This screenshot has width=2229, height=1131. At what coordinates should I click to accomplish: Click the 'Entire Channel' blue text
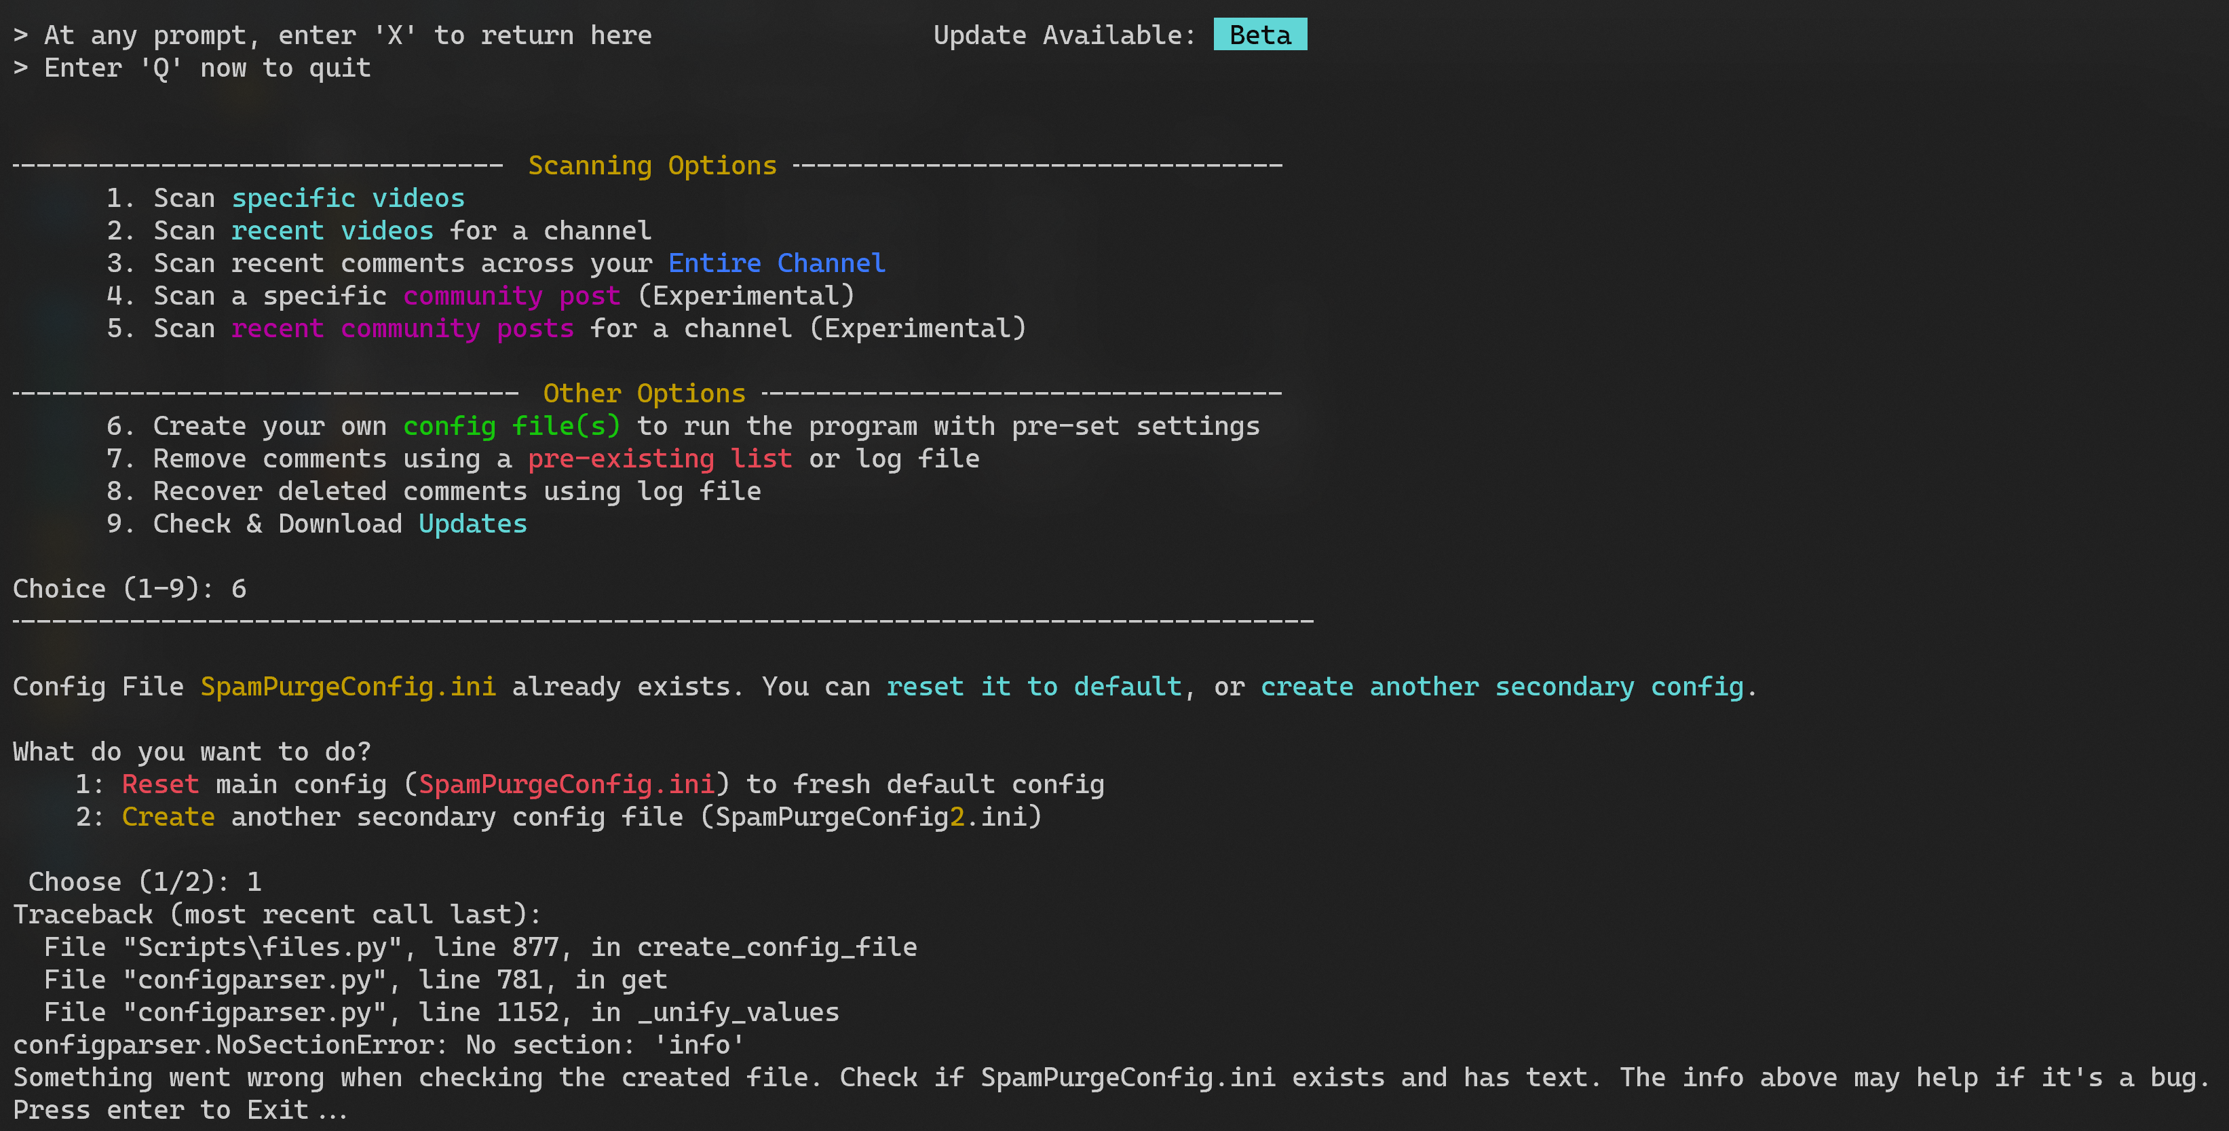pyautogui.click(x=776, y=263)
